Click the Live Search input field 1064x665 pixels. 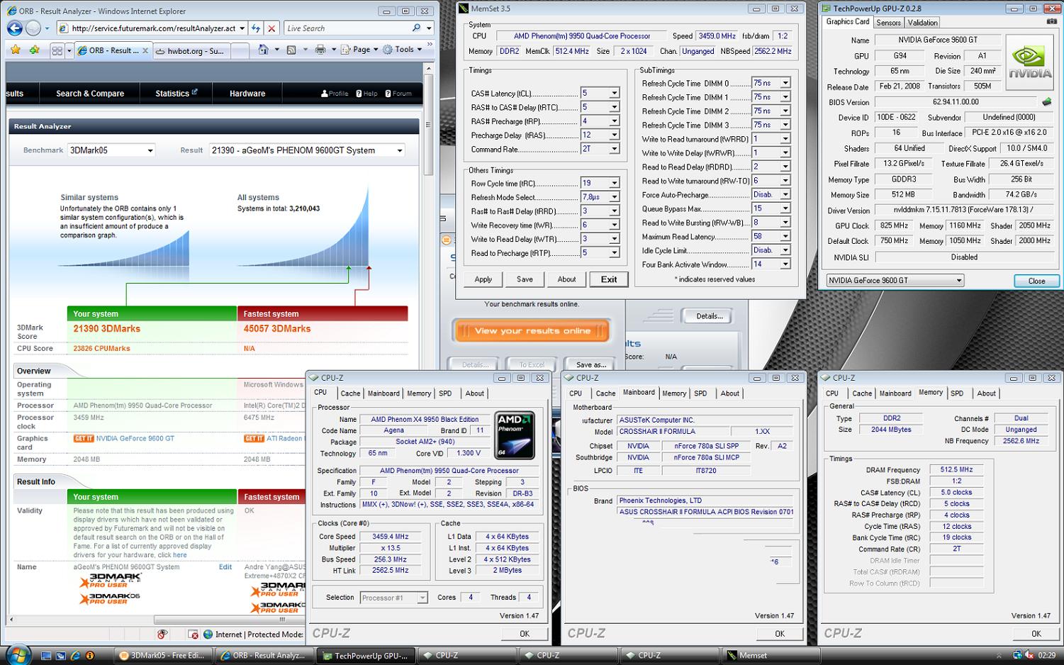[346, 28]
